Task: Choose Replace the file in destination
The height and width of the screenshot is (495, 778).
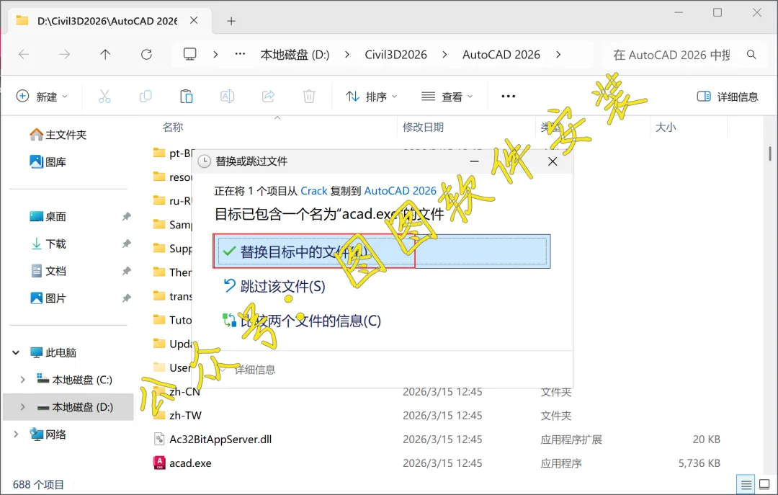Action: click(382, 251)
